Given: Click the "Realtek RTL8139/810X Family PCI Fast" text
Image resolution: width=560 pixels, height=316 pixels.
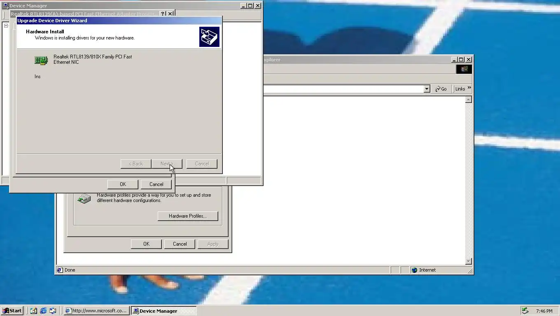Looking at the screenshot, I should [93, 57].
